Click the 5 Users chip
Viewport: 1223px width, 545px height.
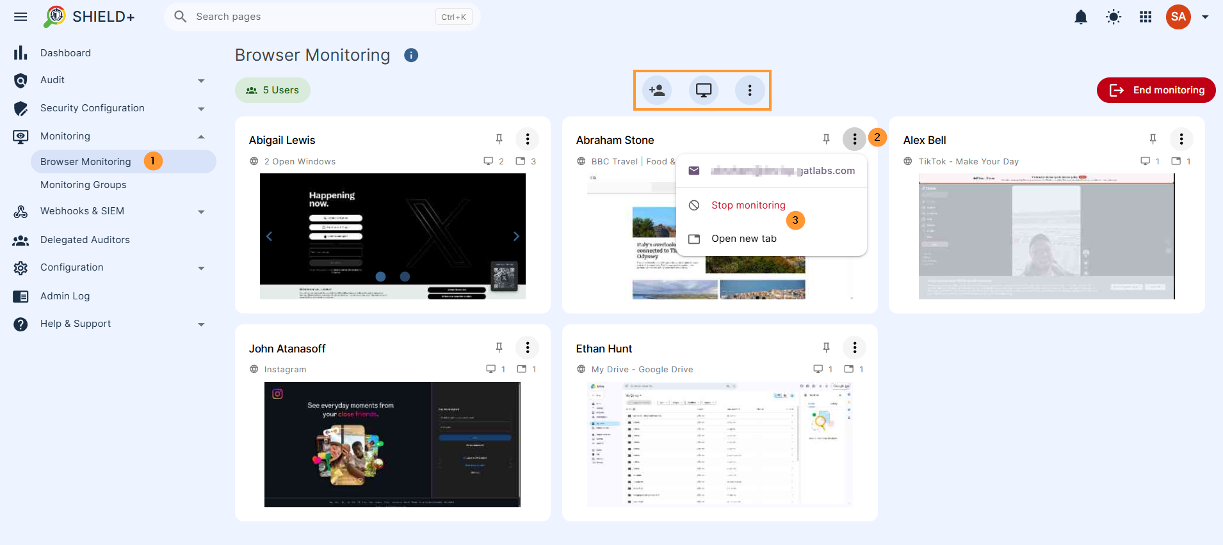pyautogui.click(x=273, y=90)
